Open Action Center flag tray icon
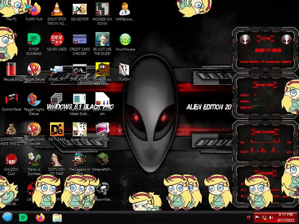 257,217
